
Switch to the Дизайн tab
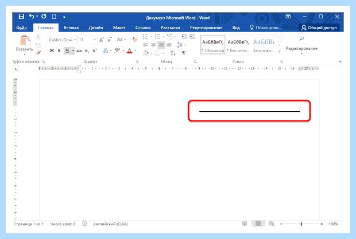click(x=95, y=28)
